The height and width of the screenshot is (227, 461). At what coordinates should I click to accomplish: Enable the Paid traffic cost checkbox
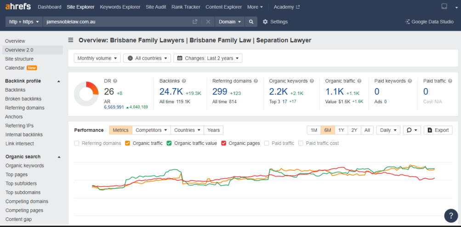coord(301,144)
